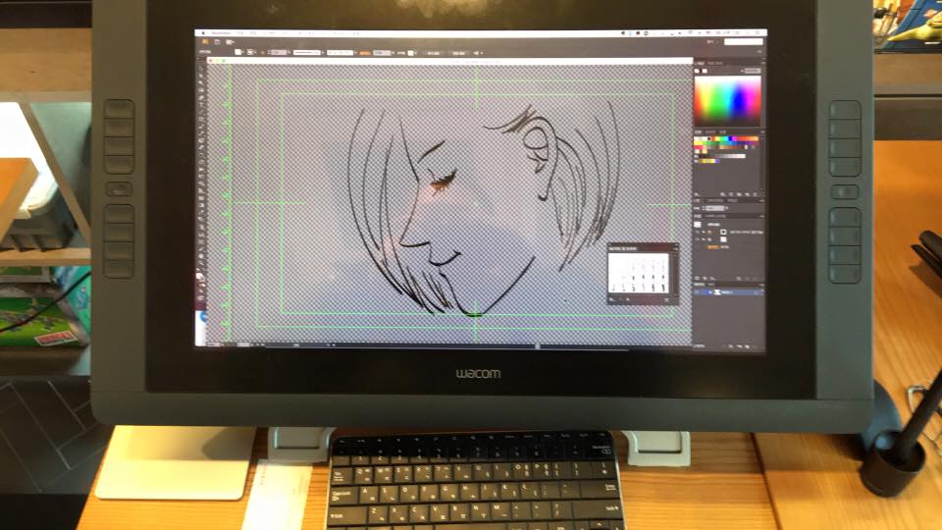This screenshot has height=530, width=942.
Task: Toggle the eye icon of the layer in Layers panel
Action: point(698,292)
